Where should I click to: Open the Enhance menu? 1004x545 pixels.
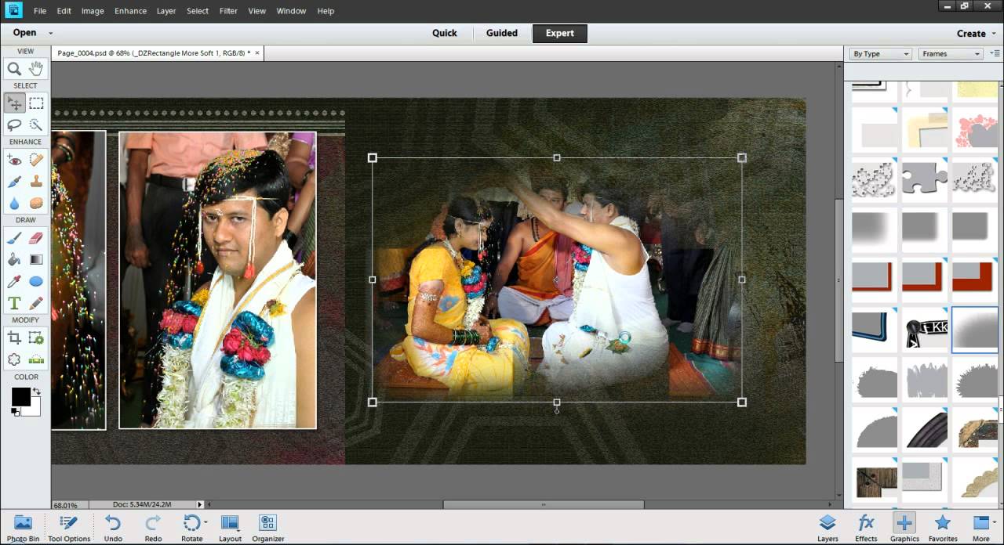coord(130,11)
